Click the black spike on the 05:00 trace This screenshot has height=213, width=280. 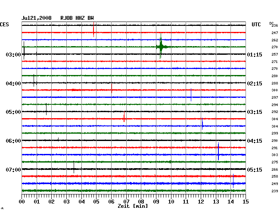pos(46,109)
